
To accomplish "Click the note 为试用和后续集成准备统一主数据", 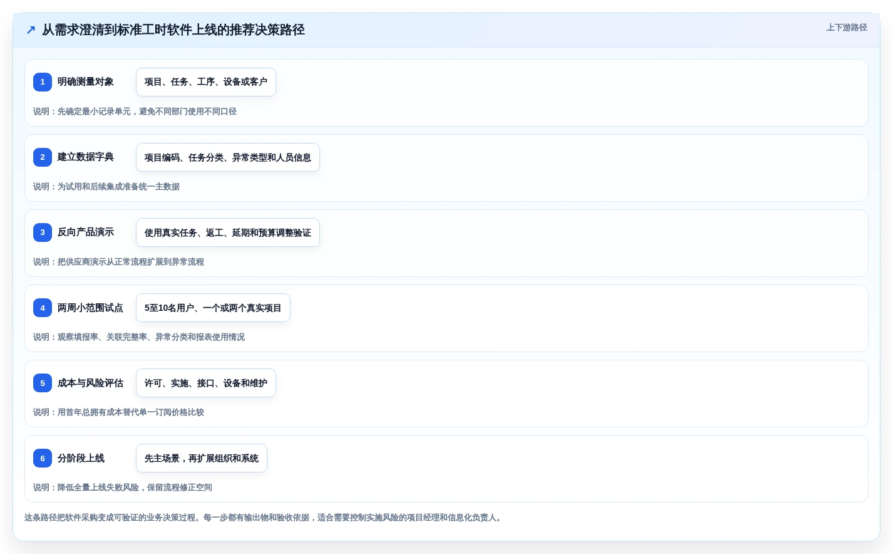I will [x=106, y=187].
